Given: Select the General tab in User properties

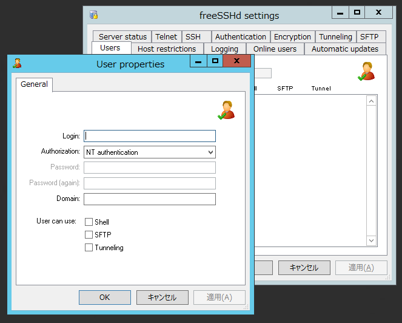Looking at the screenshot, I should tap(34, 84).
